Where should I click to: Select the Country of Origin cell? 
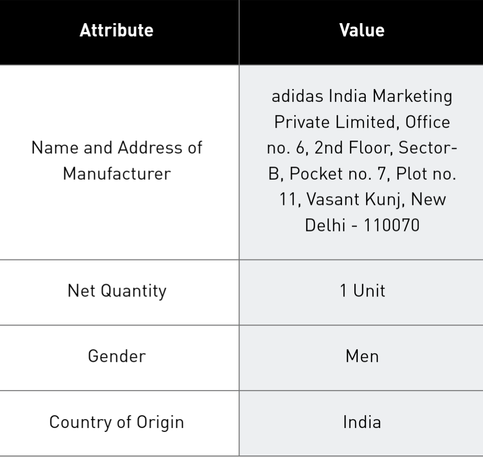pos(119,423)
